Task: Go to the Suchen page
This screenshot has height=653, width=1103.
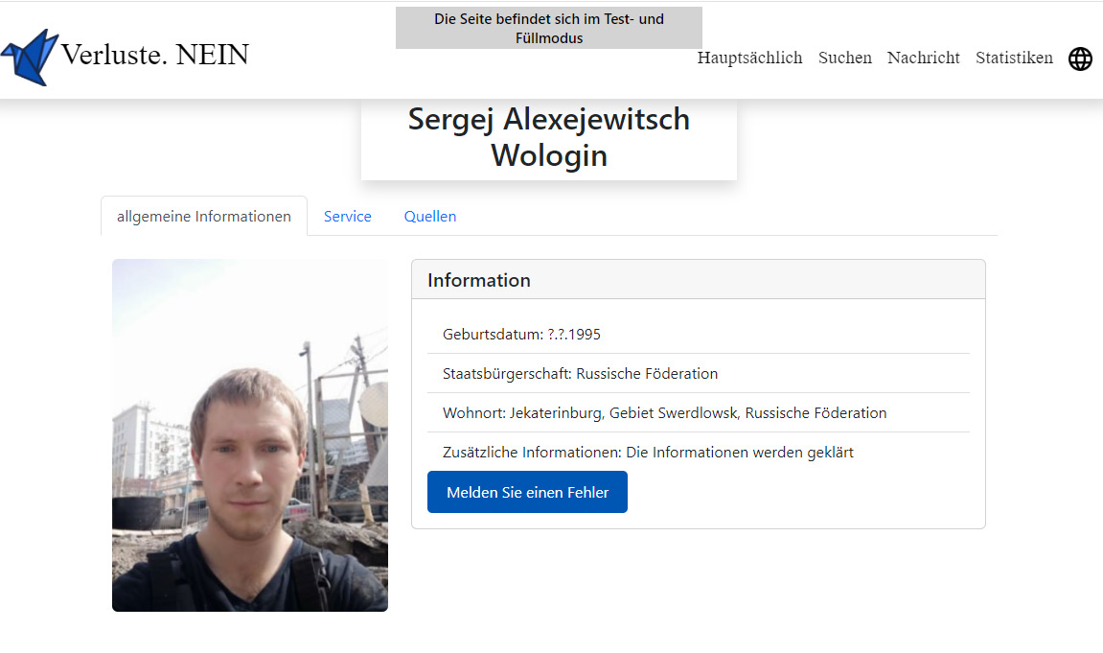Action: (845, 58)
